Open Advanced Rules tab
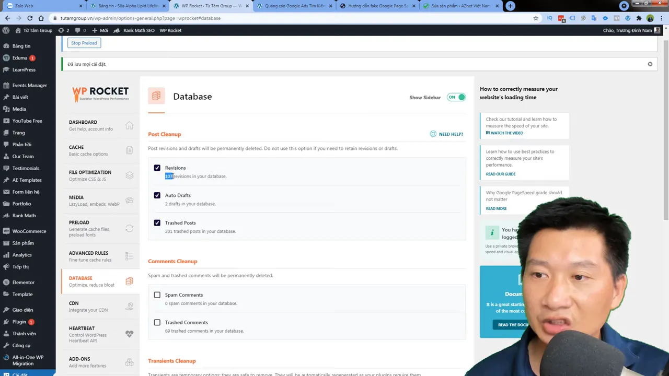Screen dimensions: 669x376 pyautogui.click(x=100, y=256)
